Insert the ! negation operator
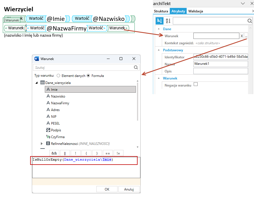254x197 pixels. coord(76,153)
